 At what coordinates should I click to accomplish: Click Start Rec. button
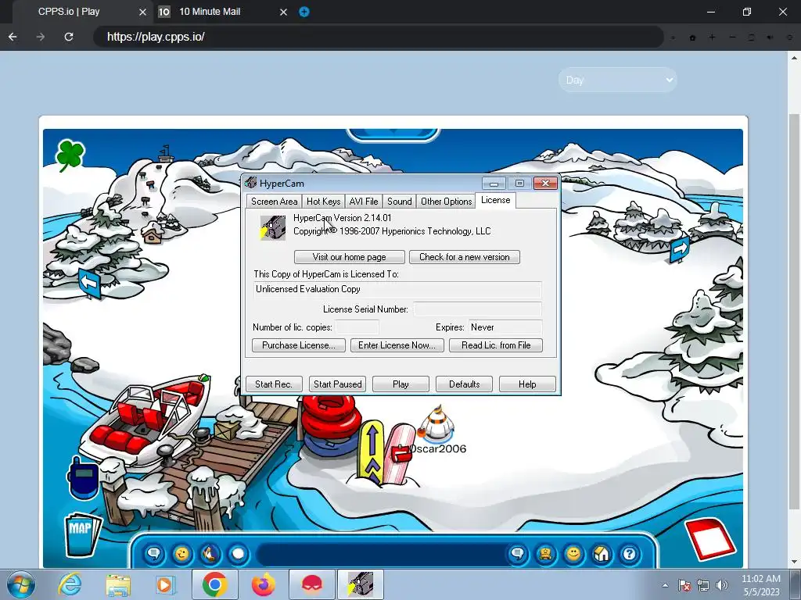point(274,384)
